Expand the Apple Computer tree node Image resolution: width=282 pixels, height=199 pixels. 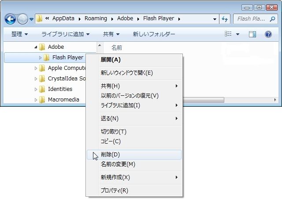(x=36, y=68)
